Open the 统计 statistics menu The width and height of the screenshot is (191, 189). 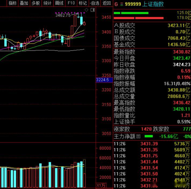coord(47,3)
